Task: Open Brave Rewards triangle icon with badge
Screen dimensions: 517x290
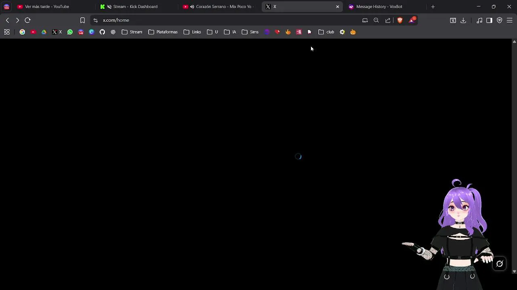Action: [412, 20]
